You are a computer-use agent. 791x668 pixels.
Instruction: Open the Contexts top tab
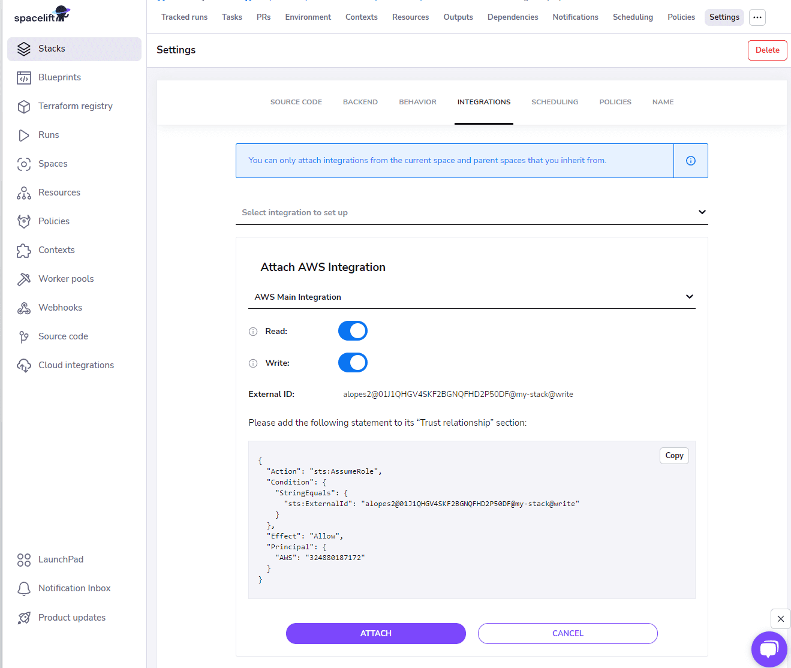[362, 17]
